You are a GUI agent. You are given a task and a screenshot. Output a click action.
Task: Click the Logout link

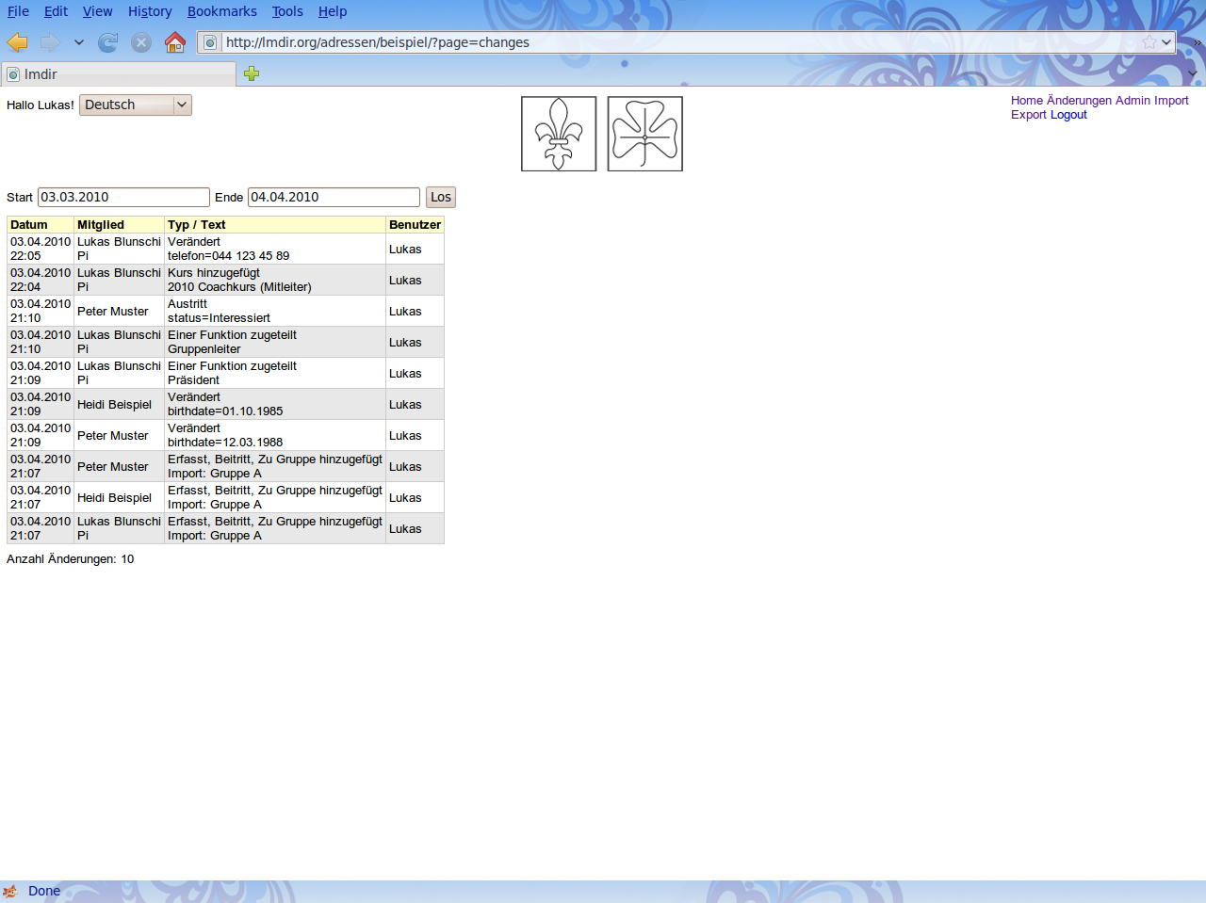click(x=1068, y=115)
